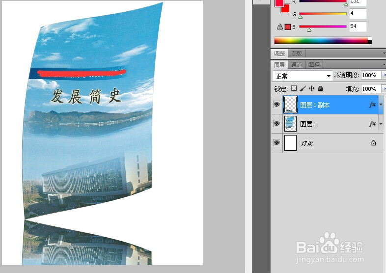Open the 不透明度 opacity slider arrow
Viewport: 386px width, 273px height.
[384, 75]
